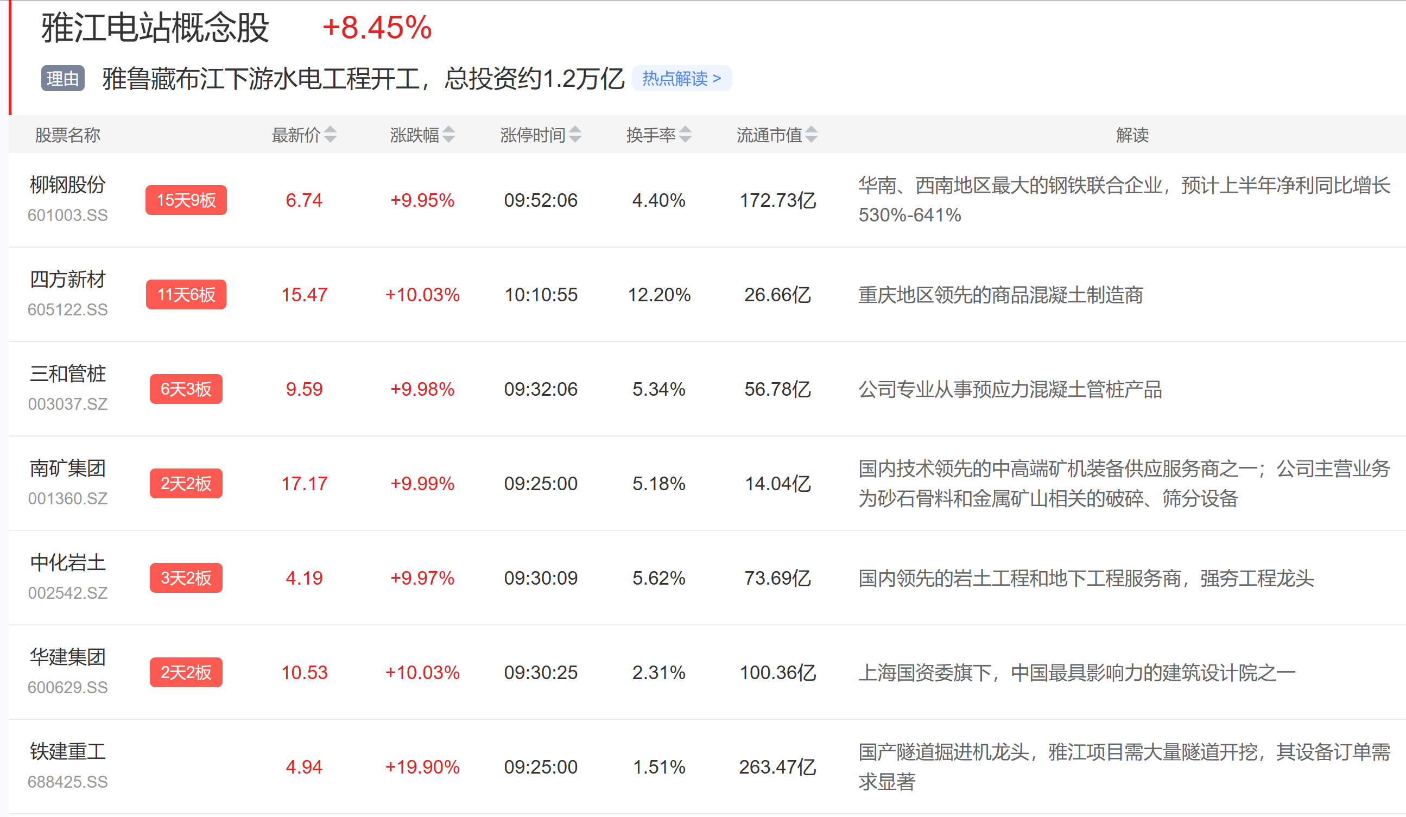
Task: Select stock code 688425.SS
Action: 67,781
